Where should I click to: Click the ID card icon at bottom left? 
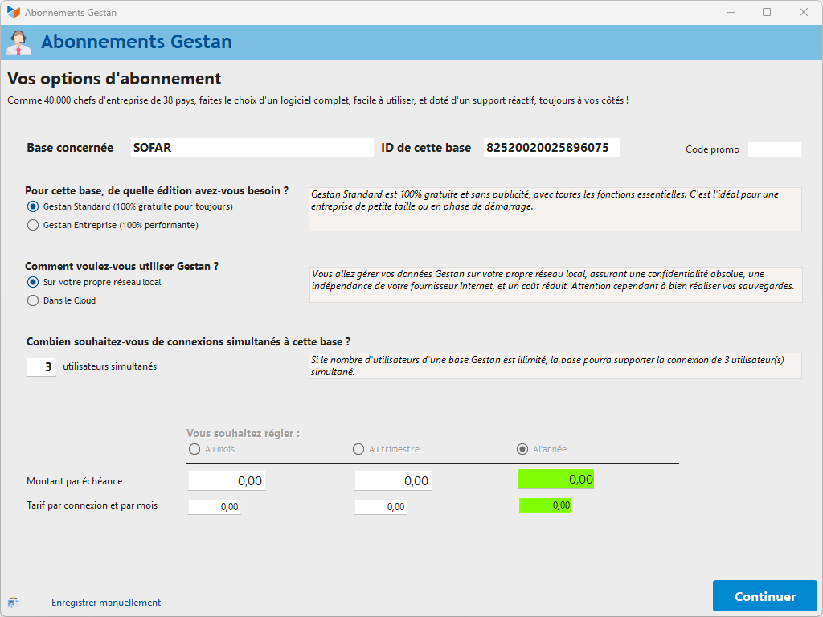pyautogui.click(x=13, y=602)
